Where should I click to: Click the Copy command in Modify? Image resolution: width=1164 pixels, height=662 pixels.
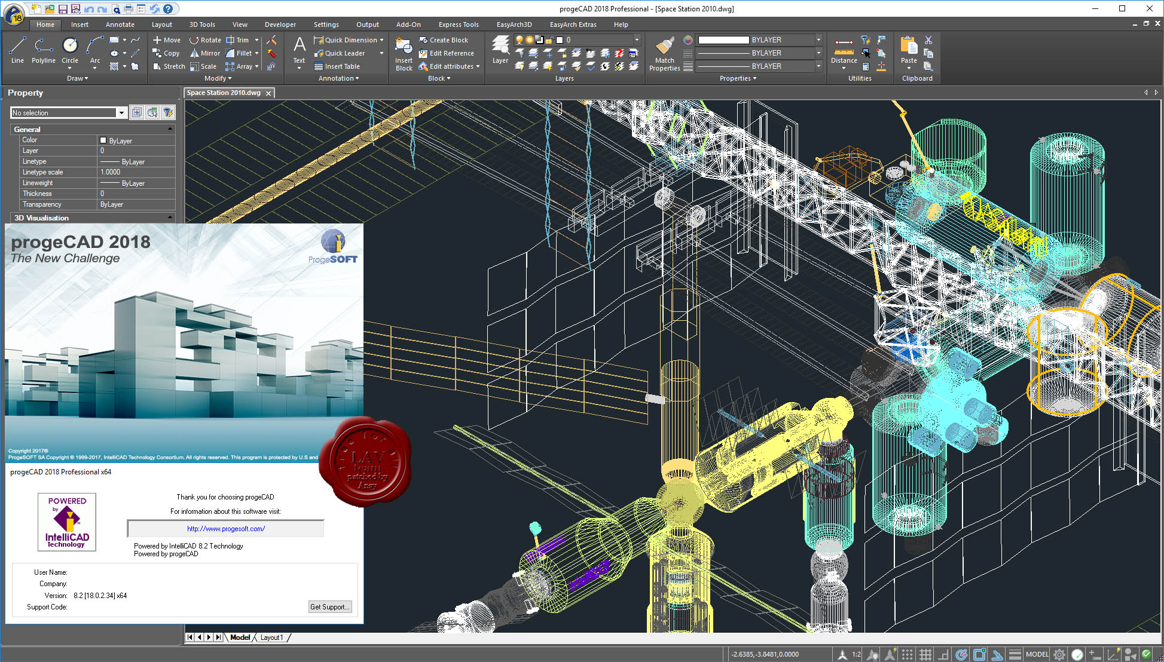click(x=166, y=53)
